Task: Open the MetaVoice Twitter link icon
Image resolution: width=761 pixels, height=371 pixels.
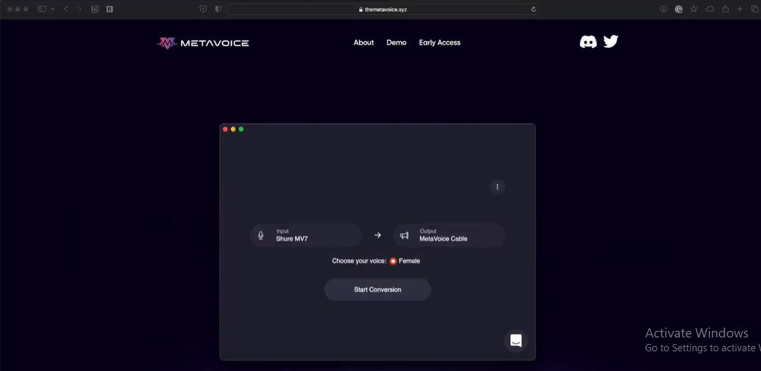Action: click(x=610, y=41)
